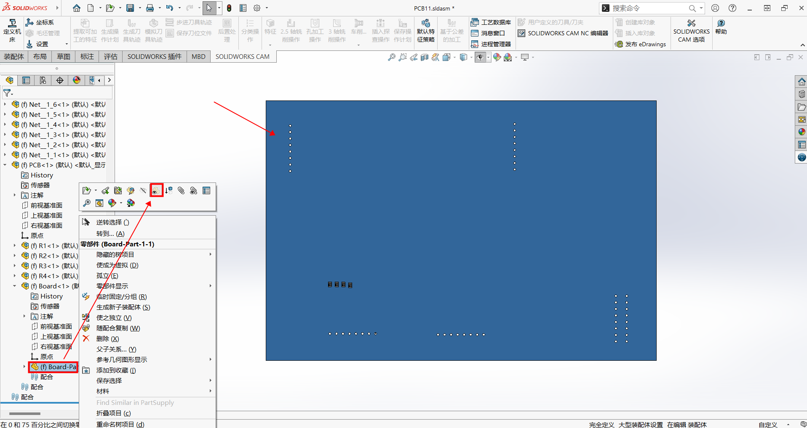Click the Zoom to Fit magnifier icon

click(391, 57)
